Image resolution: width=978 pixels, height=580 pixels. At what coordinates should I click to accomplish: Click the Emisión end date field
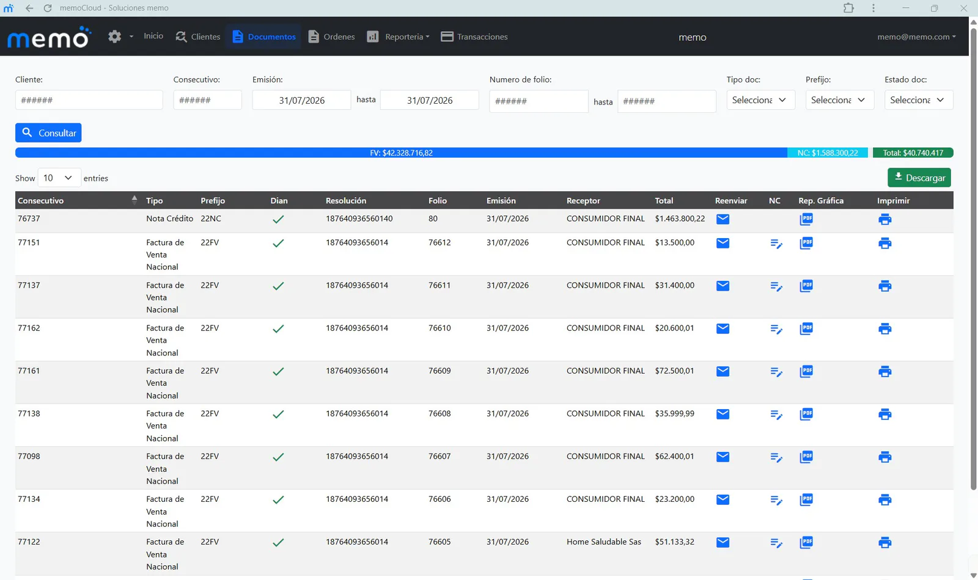click(x=430, y=100)
